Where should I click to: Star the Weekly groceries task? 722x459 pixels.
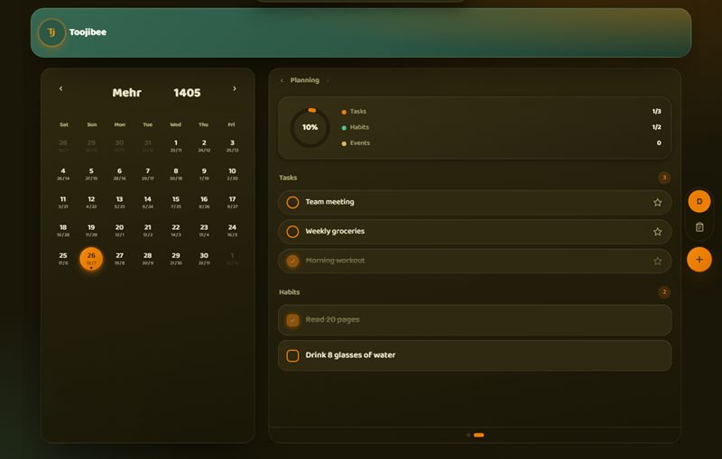[658, 232]
